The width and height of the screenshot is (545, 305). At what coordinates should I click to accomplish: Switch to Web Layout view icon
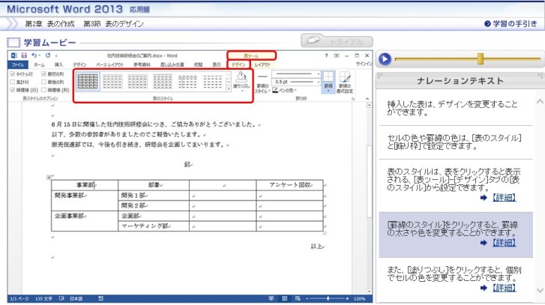click(x=298, y=298)
